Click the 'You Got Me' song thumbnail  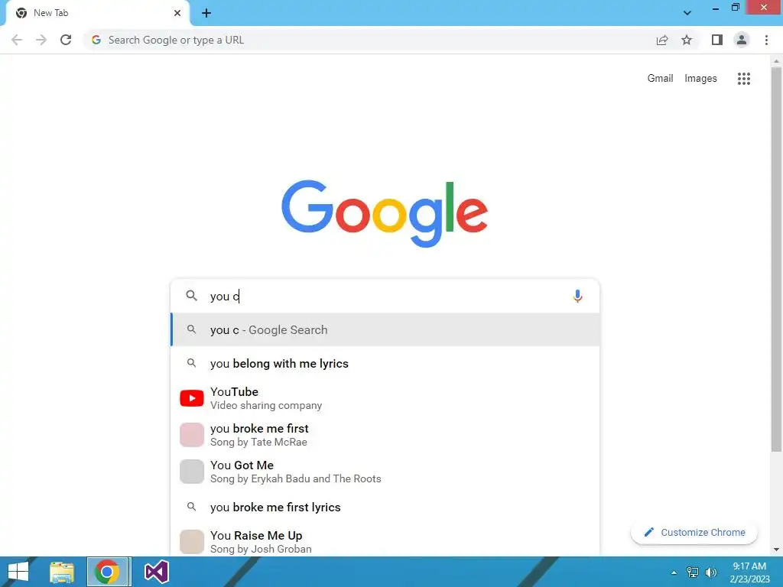(x=192, y=472)
